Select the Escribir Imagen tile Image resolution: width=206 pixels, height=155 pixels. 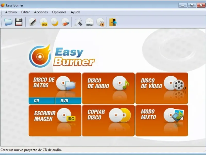pos(55,121)
